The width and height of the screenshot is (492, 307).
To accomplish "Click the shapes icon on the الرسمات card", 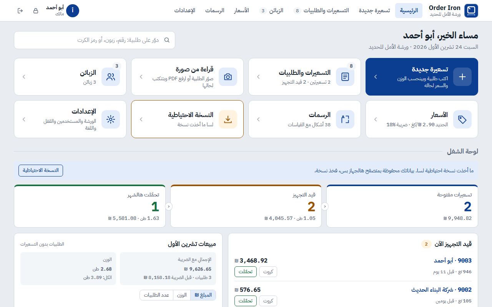I will coord(345,119).
